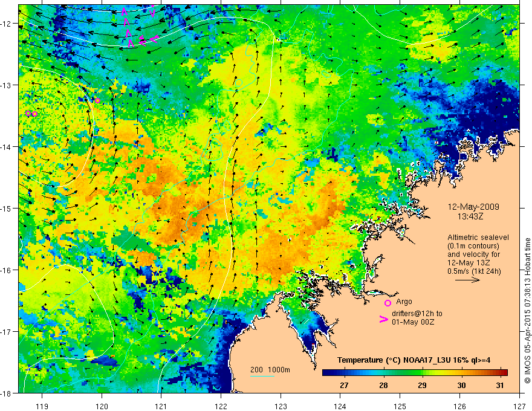The height and width of the screenshot is (411, 532).
Task: Click the 121 longitude axis label
Action: click(161, 406)
